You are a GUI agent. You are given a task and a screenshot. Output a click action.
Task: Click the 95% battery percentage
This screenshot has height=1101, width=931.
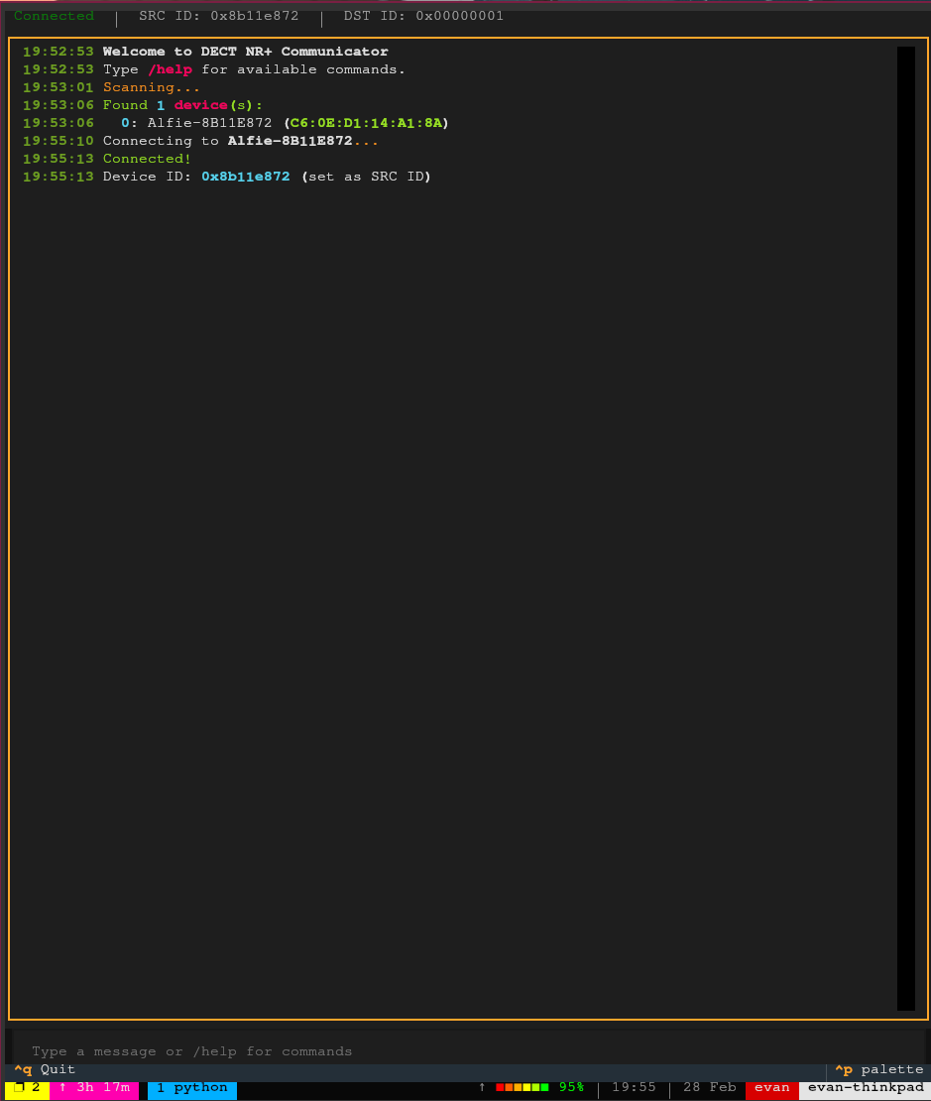[x=571, y=1087]
